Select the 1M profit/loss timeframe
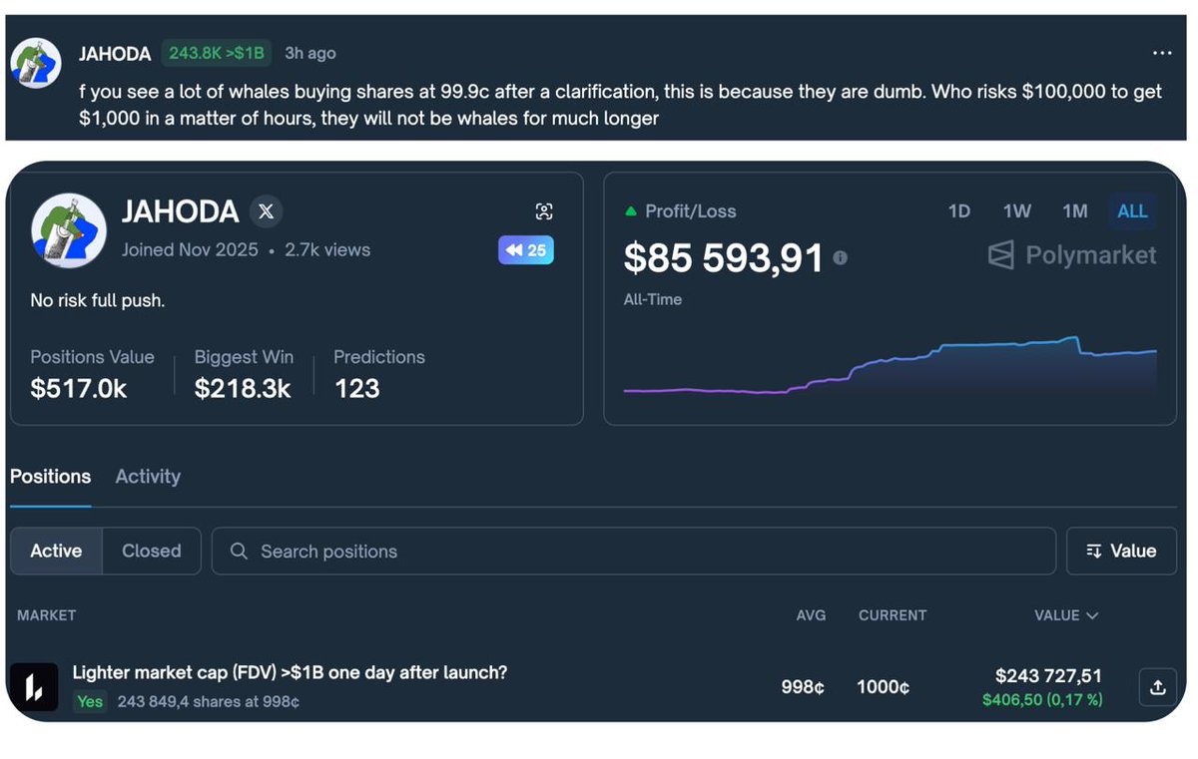This screenshot has height=759, width=1198. 1075,211
